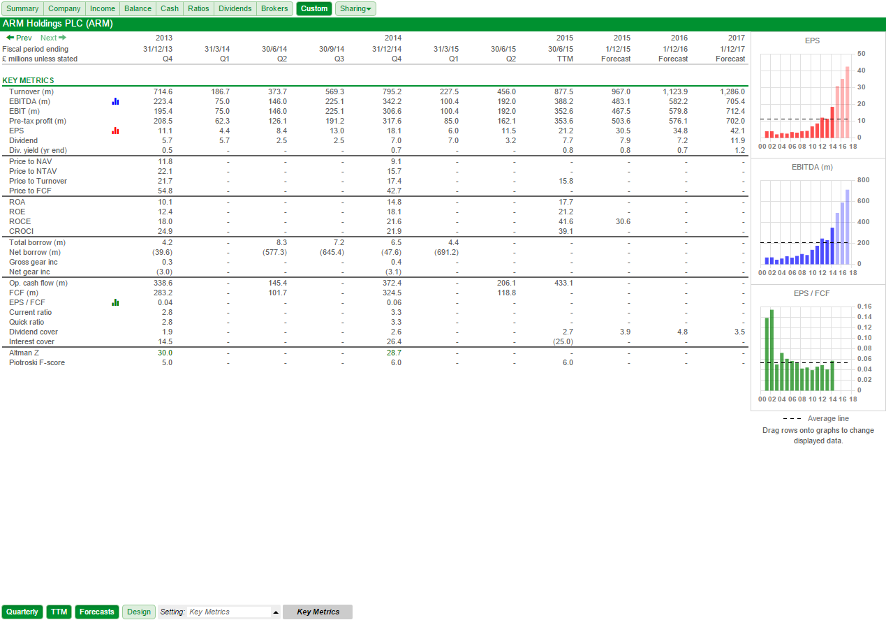886x620 pixels.
Task: Click the TTM op. cash flow value 433.1
Action: 563,283
